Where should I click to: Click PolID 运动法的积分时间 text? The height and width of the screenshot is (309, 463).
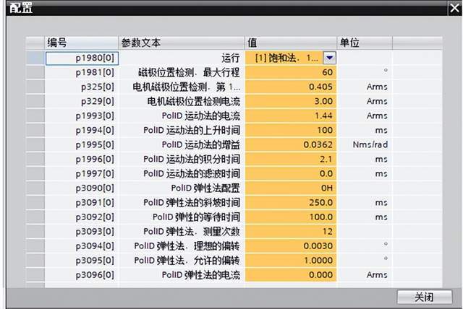[x=192, y=159]
